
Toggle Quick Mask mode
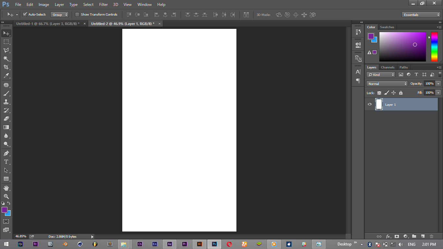pos(6,221)
